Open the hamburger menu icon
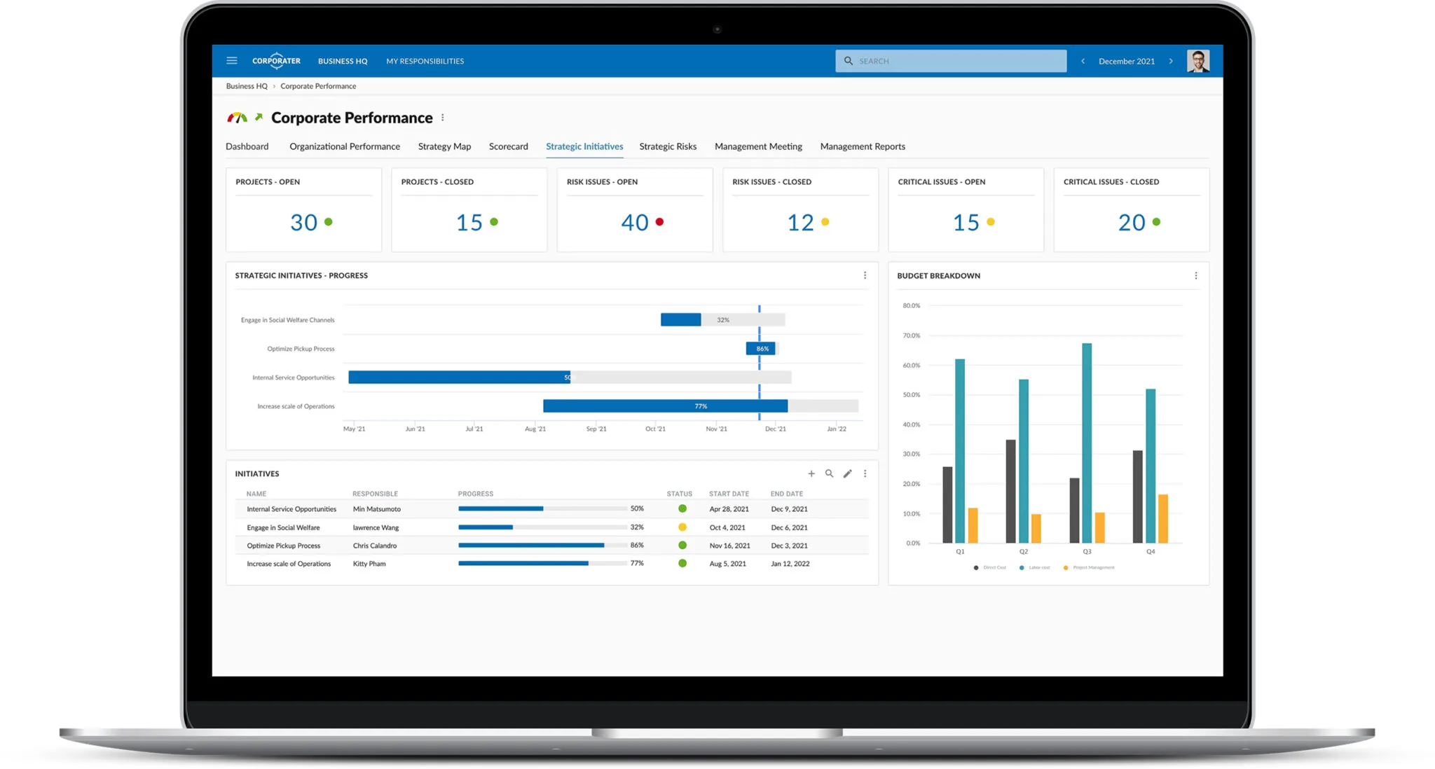 coord(232,61)
